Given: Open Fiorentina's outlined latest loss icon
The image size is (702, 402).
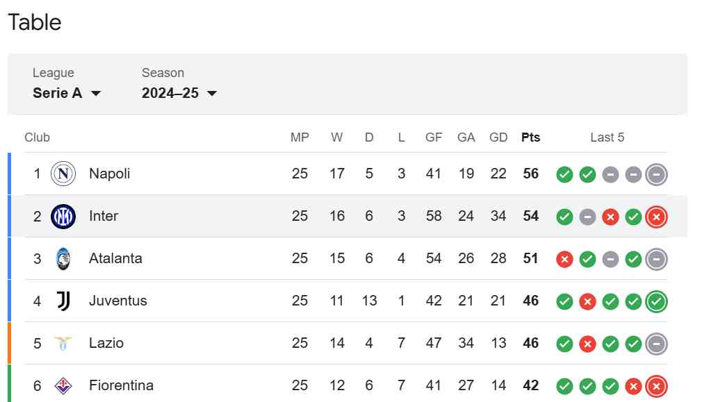Looking at the screenshot, I should [656, 386].
